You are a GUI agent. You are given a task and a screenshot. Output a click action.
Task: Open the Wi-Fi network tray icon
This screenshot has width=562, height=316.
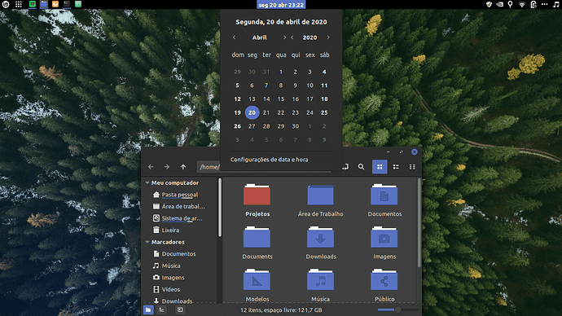coord(522,4)
